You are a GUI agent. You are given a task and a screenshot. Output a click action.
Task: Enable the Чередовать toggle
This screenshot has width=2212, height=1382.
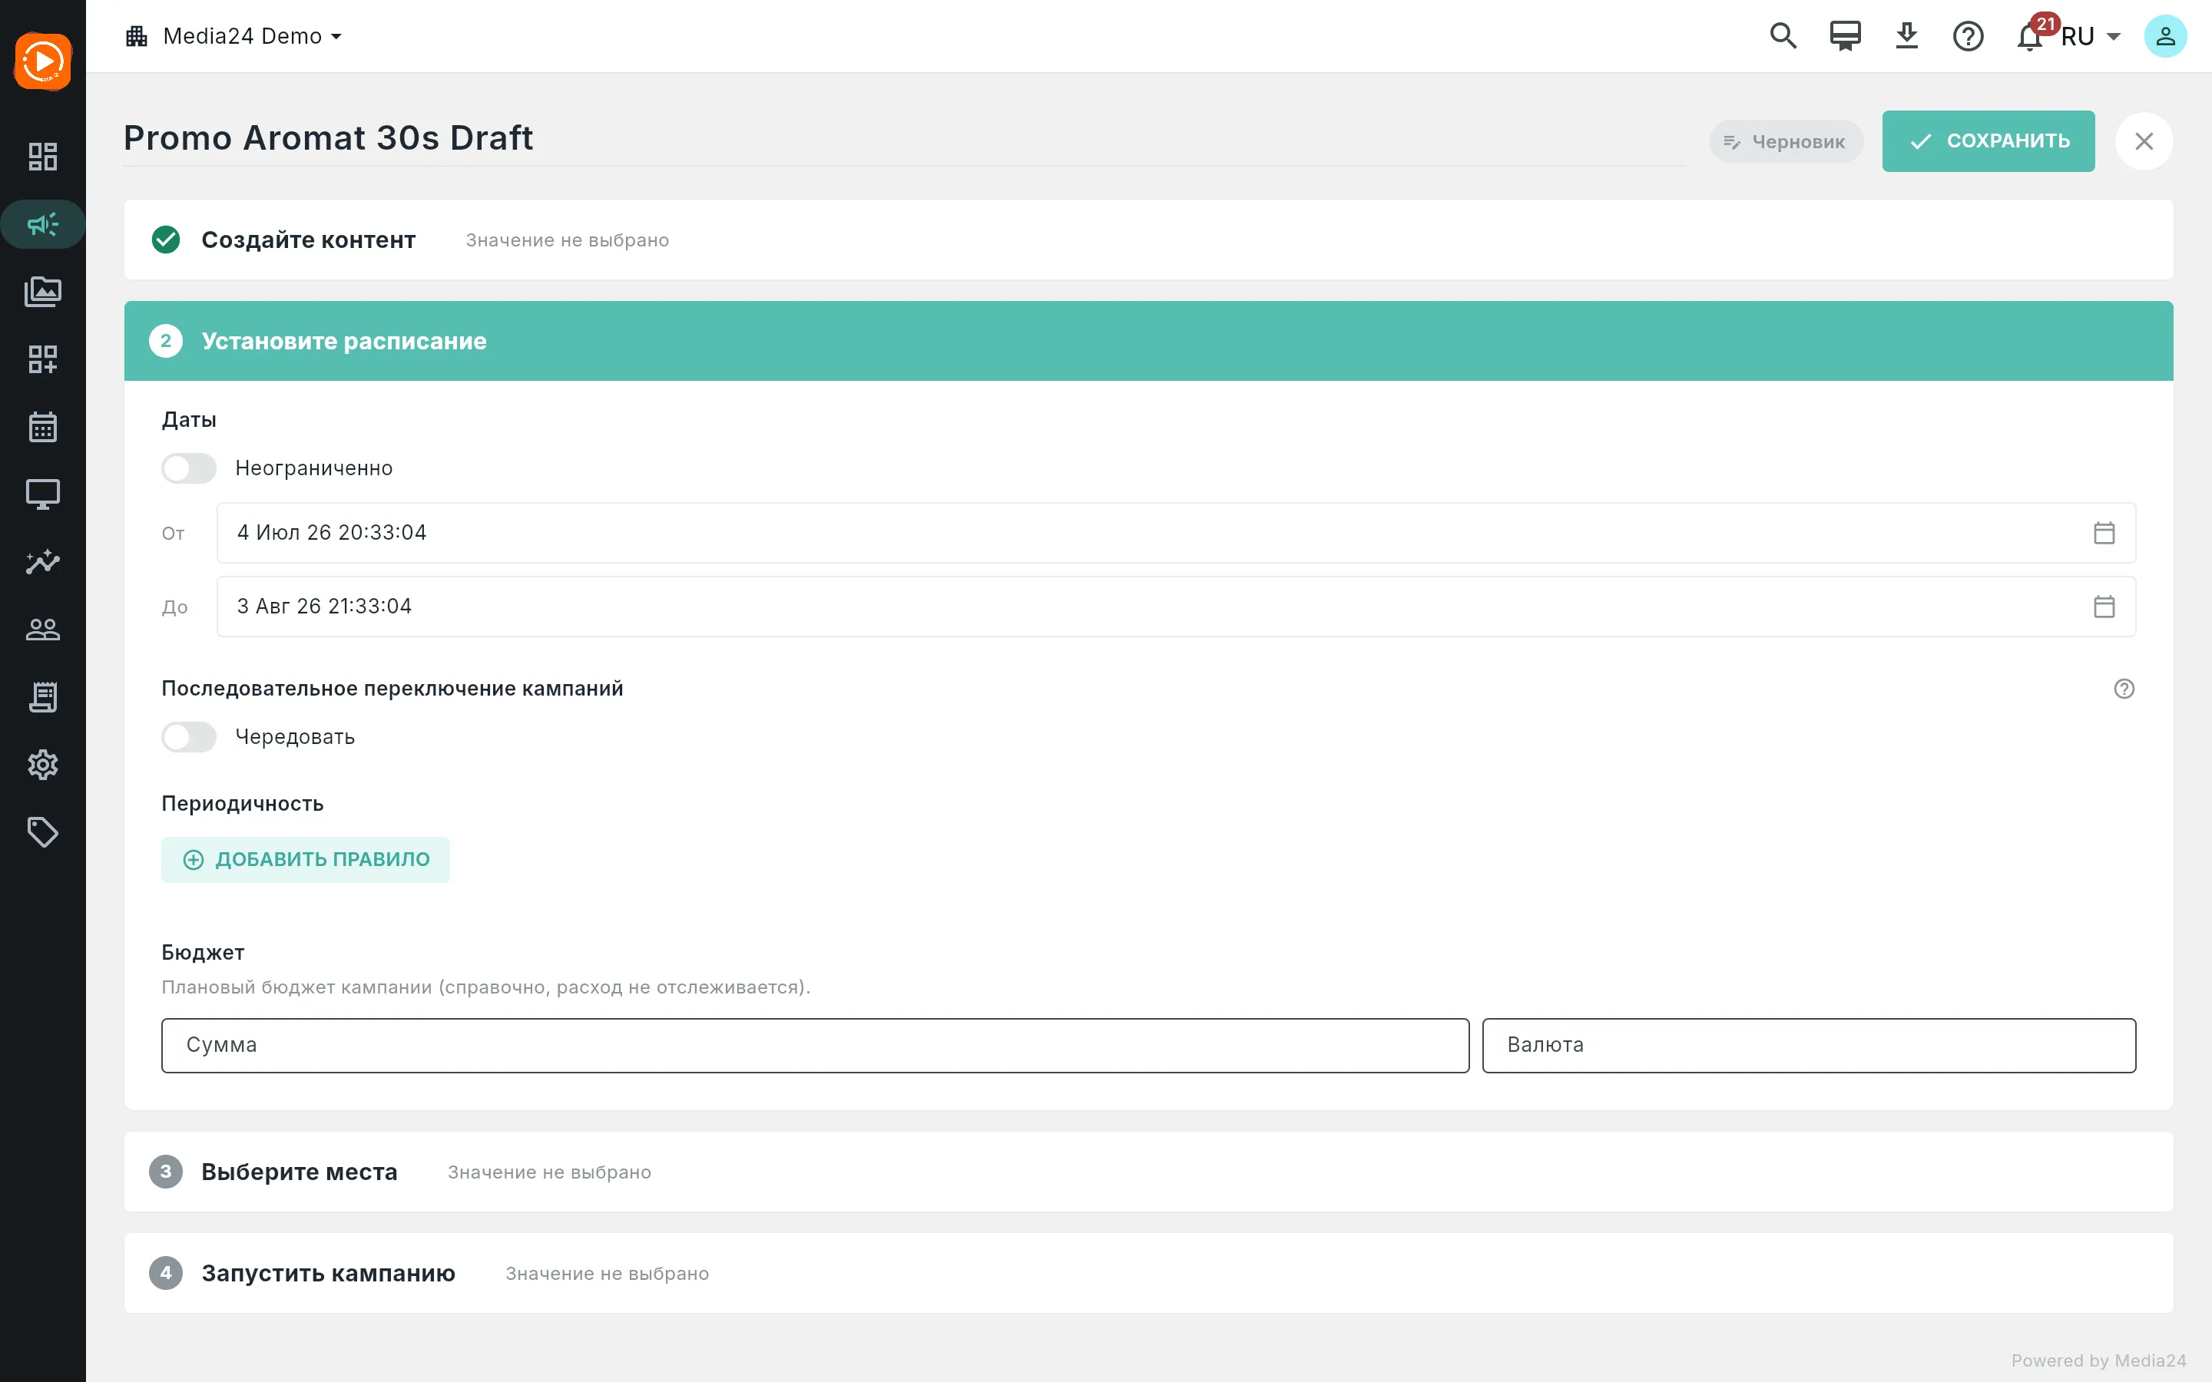click(x=189, y=737)
